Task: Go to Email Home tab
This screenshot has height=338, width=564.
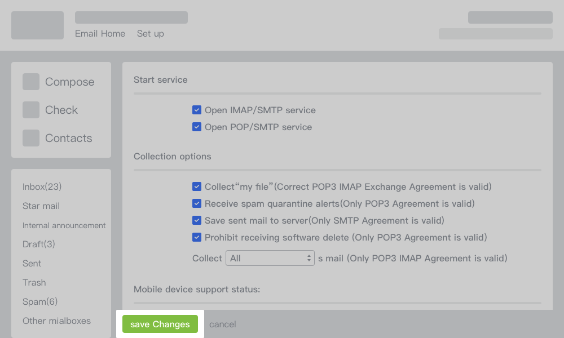Action: pyautogui.click(x=100, y=34)
